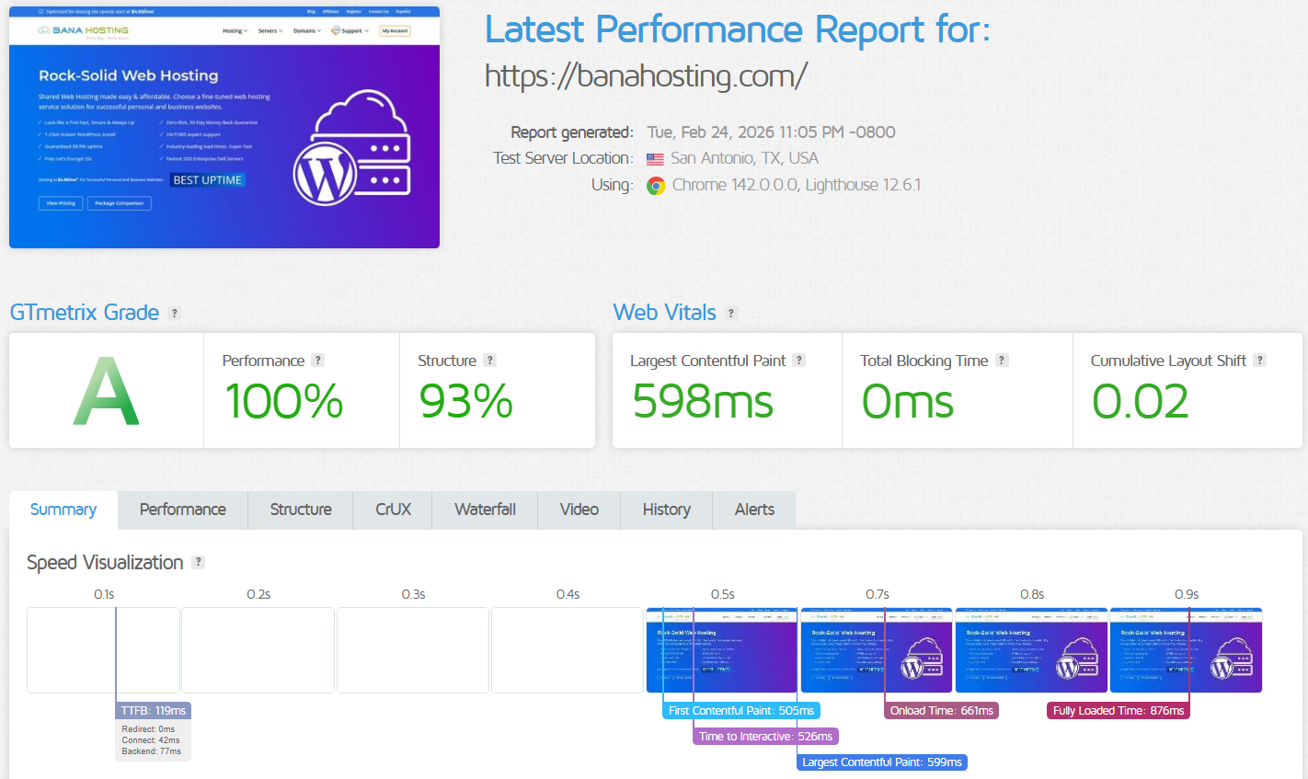Image resolution: width=1308 pixels, height=779 pixels.
Task: Open Performance score help question mark
Action: pyautogui.click(x=317, y=361)
